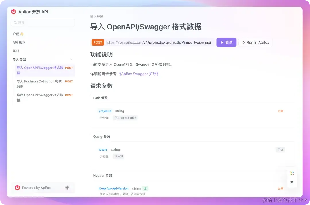310x205 pixels.
Task: Select the 介绍 sidebar item
Action: pyautogui.click(x=16, y=34)
